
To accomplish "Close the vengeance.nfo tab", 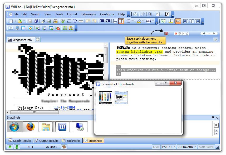I will click(x=37, y=40).
